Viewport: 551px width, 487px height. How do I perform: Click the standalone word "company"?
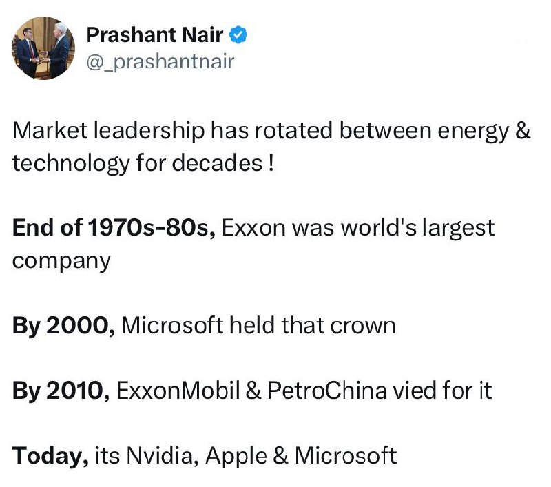point(61,260)
